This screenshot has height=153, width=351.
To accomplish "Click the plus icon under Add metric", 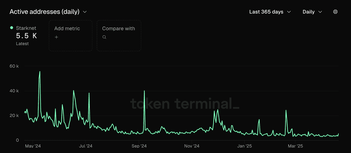I will (57, 37).
